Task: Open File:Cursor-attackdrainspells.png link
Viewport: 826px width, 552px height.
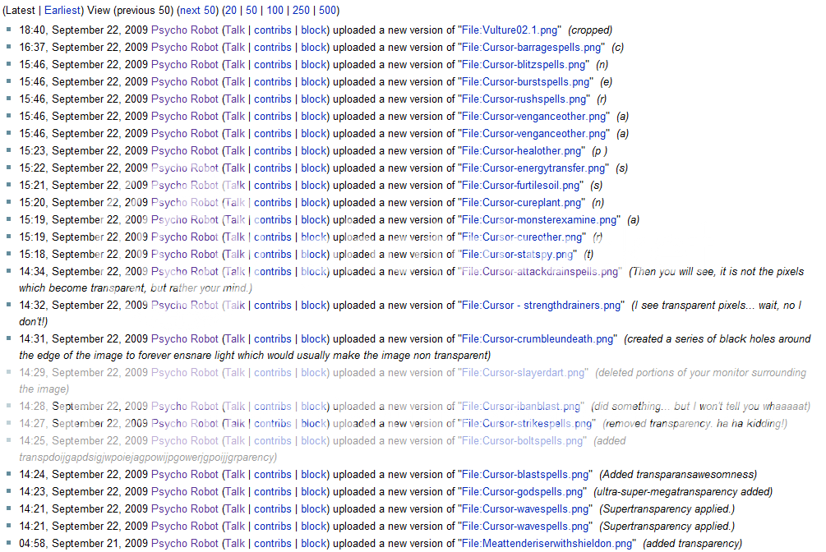Action: 541,271
